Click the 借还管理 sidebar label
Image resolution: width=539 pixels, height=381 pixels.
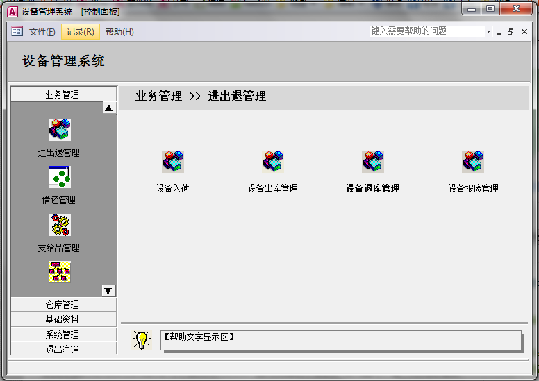click(x=59, y=200)
